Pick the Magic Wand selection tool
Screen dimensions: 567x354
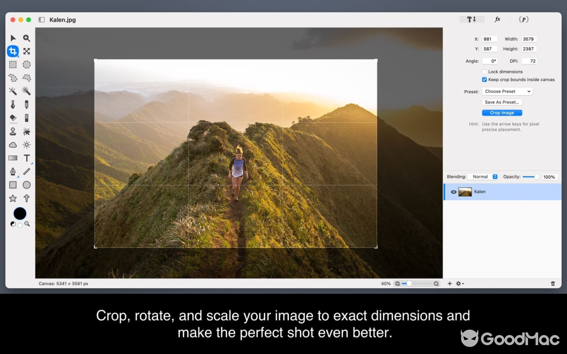point(13,91)
